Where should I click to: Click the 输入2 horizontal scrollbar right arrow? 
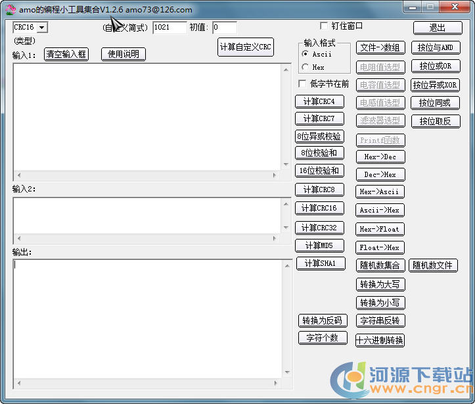[x=275, y=238]
